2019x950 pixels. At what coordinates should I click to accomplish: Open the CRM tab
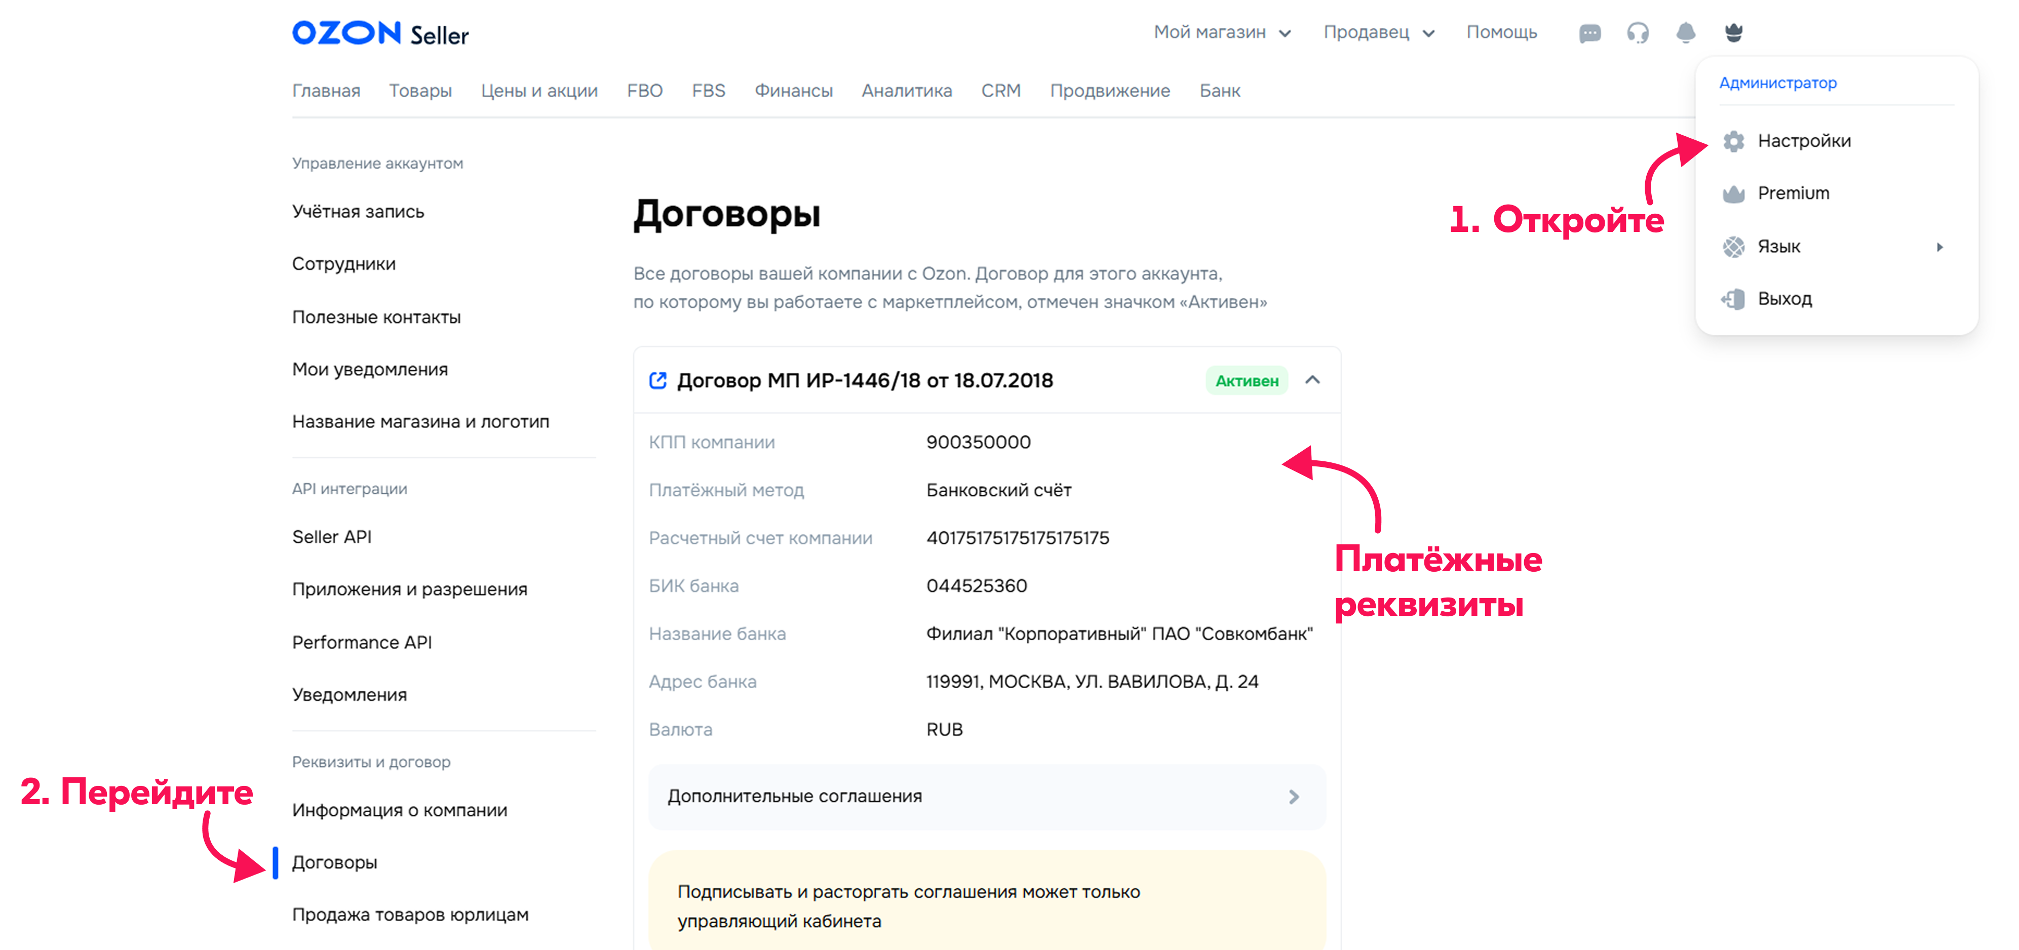point(1001,91)
